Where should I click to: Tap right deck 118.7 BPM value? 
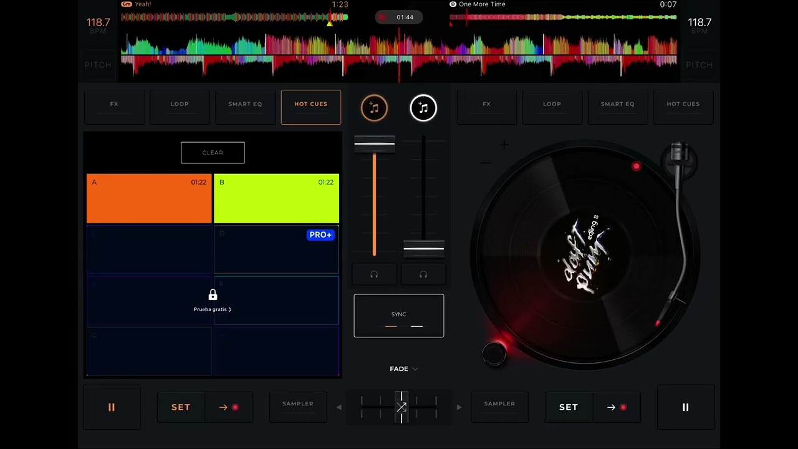click(x=699, y=22)
